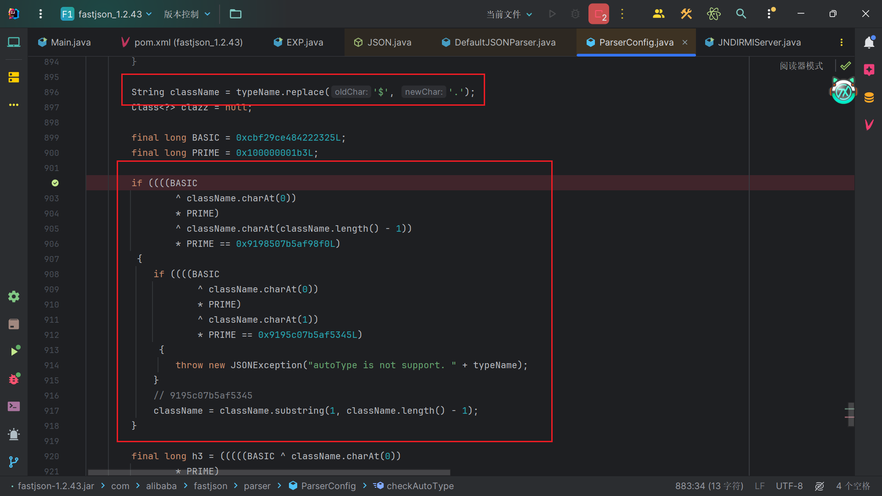Toggle the breakpoint on line 902
This screenshot has width=882, height=496.
55,183
